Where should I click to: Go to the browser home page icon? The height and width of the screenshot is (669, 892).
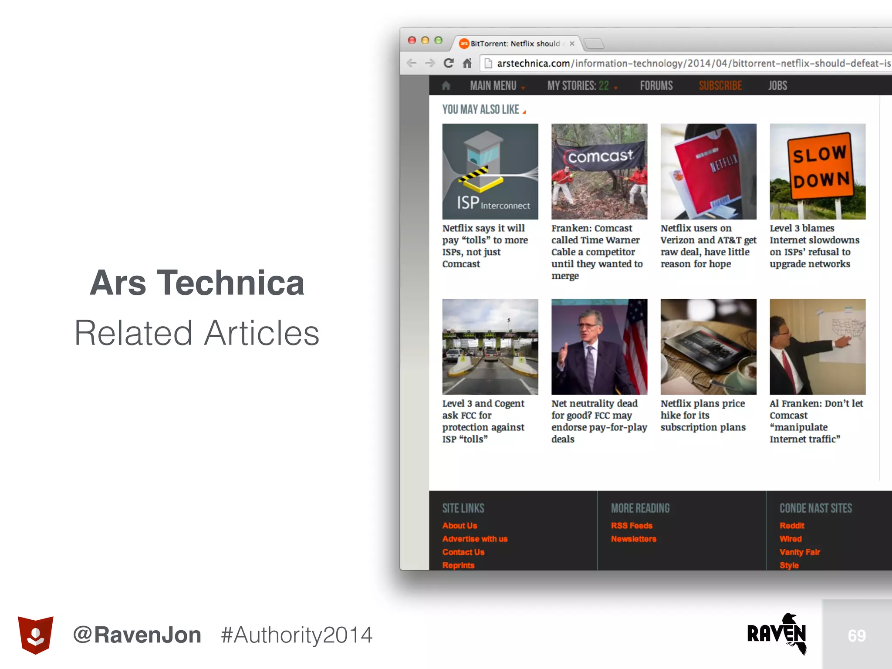[x=467, y=64]
